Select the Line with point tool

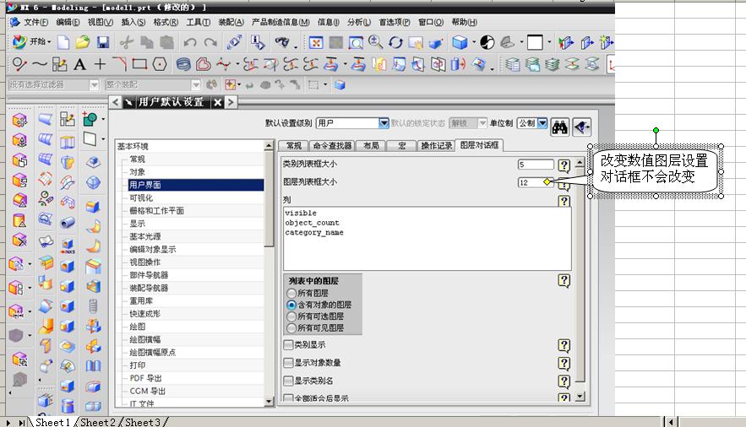pos(19,63)
